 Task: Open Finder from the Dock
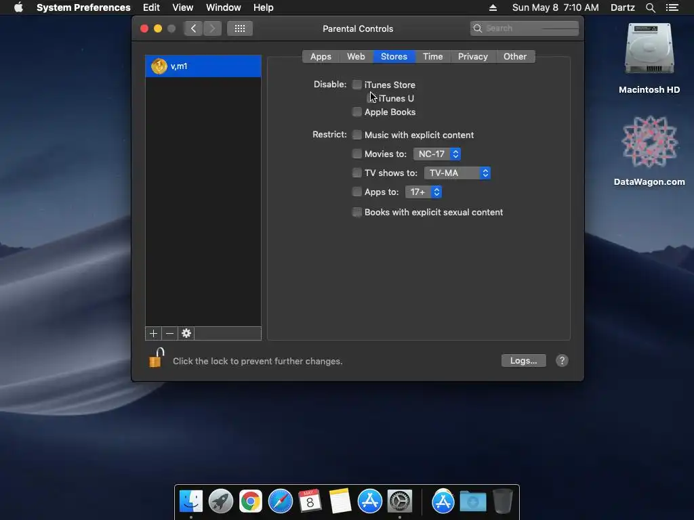(190, 501)
